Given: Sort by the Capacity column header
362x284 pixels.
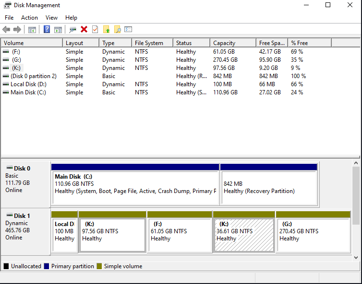Looking at the screenshot, I should pos(233,43).
